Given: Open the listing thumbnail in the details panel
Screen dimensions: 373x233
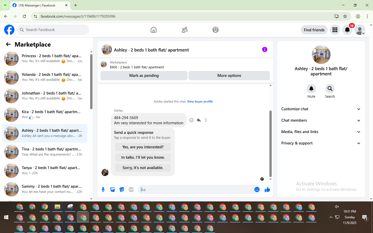Looking at the screenshot, I should (x=321, y=55).
